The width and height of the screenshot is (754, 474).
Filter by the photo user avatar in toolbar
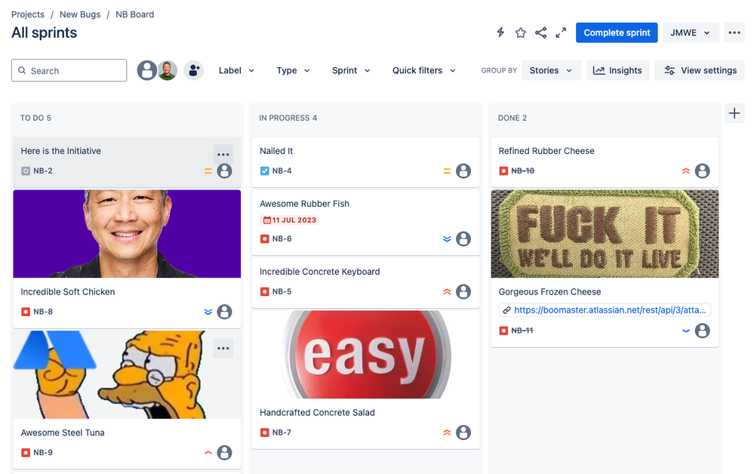(x=168, y=71)
